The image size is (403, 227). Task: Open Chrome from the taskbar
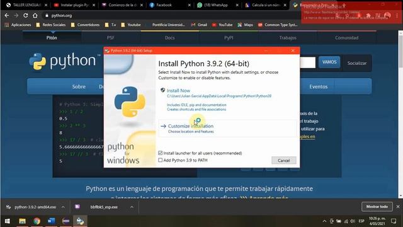(x=37, y=221)
